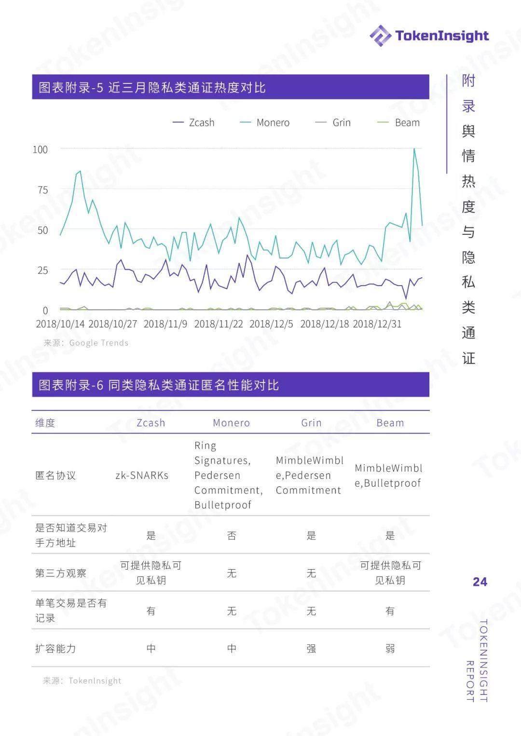This screenshot has width=521, height=736.
Task: Click the vertical section title 附录舆情热度与隐私类通证
Action: 468,219
